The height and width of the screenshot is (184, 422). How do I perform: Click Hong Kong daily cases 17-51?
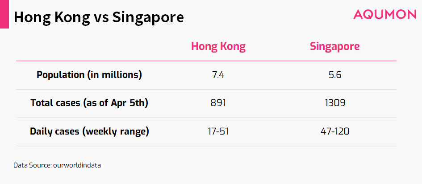coord(218,131)
